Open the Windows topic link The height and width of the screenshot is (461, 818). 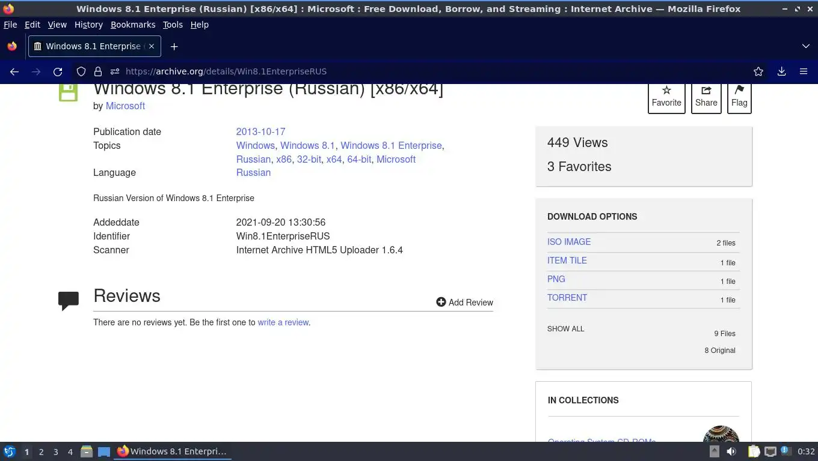[256, 145]
